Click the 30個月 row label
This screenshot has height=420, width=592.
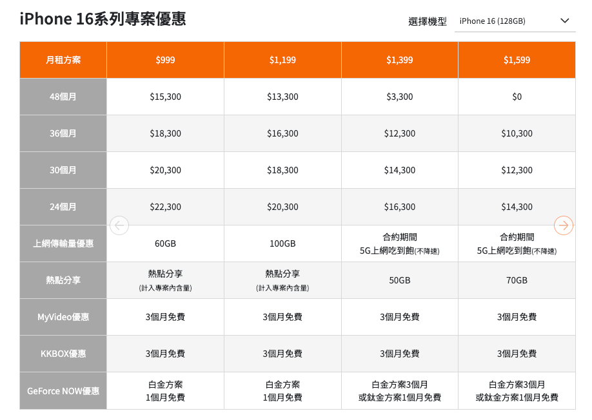tap(63, 170)
